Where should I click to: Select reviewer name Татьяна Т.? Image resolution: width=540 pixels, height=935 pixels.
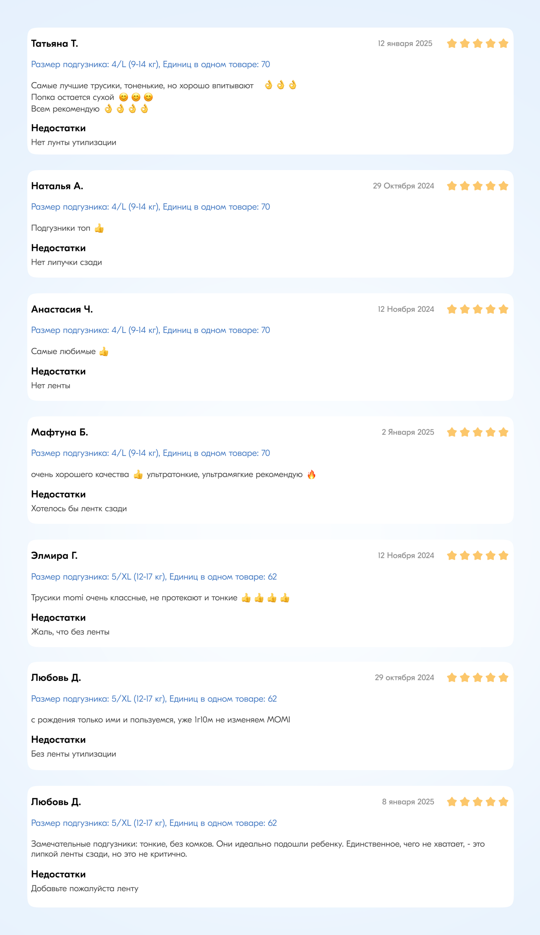[55, 43]
